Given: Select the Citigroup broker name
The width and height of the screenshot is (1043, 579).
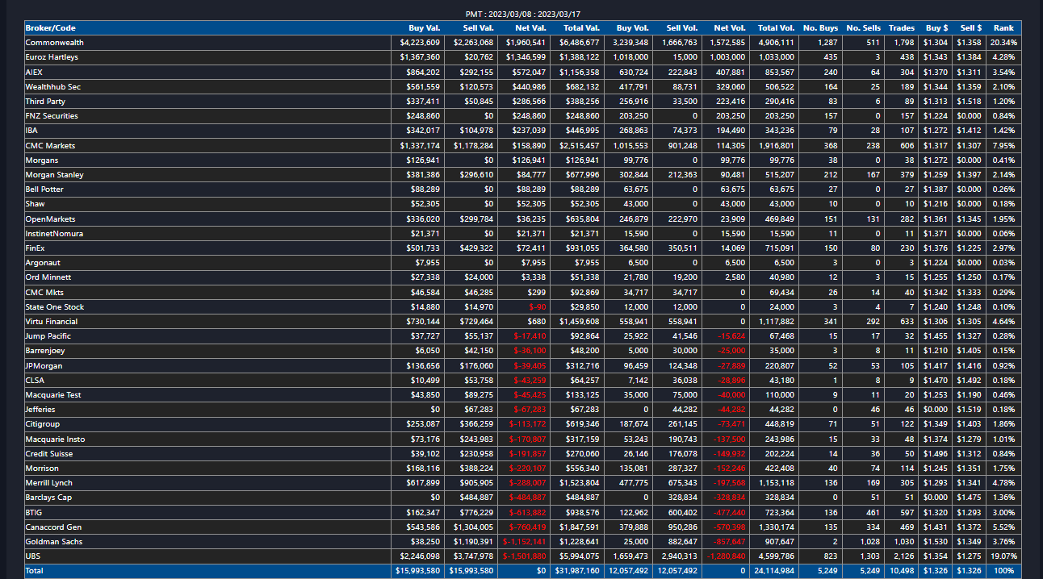Looking at the screenshot, I should 43,424.
